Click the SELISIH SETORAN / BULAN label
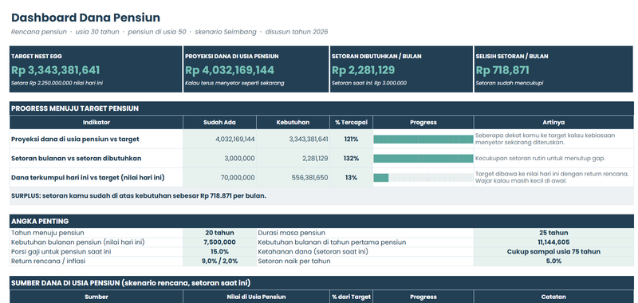638x303 pixels. (512, 57)
